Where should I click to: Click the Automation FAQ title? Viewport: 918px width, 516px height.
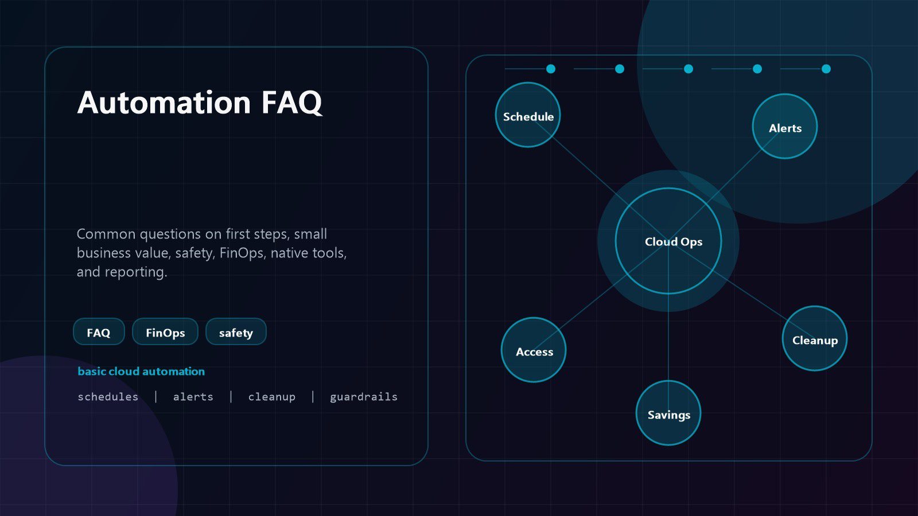point(200,103)
